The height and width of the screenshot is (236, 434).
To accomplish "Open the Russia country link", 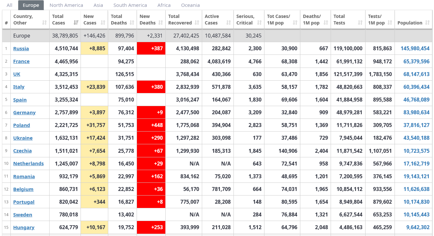I will tap(21, 49).
